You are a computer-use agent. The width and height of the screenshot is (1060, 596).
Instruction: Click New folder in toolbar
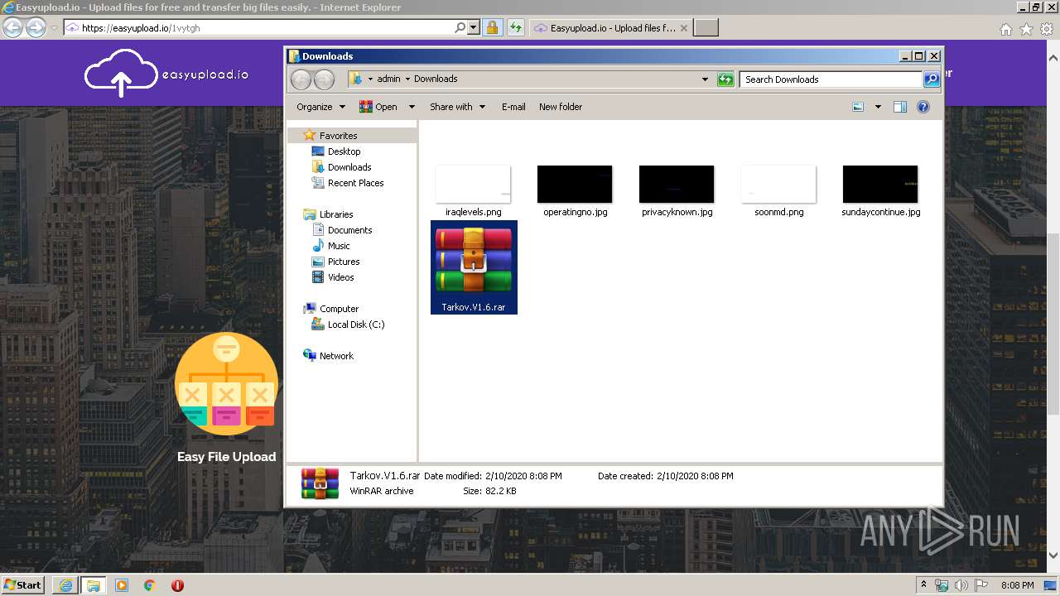(561, 107)
